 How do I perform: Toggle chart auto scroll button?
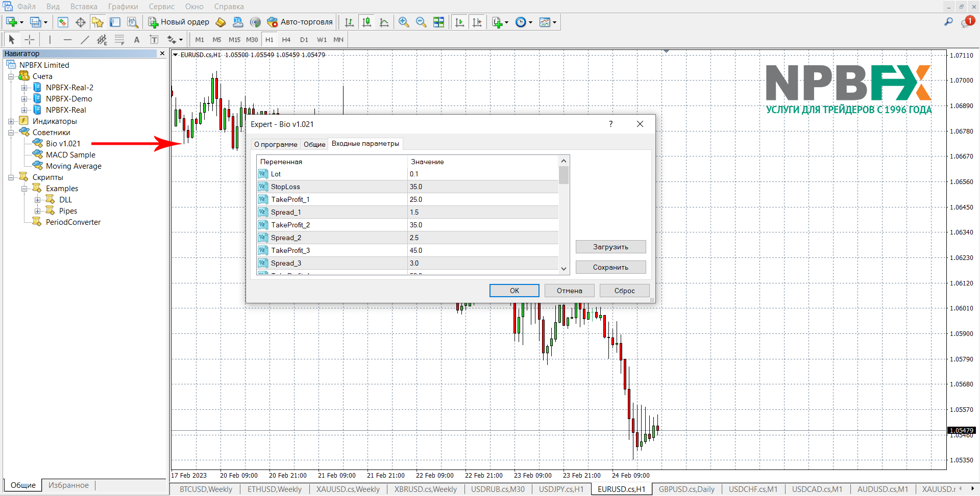459,22
